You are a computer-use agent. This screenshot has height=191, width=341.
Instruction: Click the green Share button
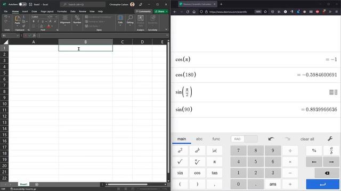tap(161, 11)
